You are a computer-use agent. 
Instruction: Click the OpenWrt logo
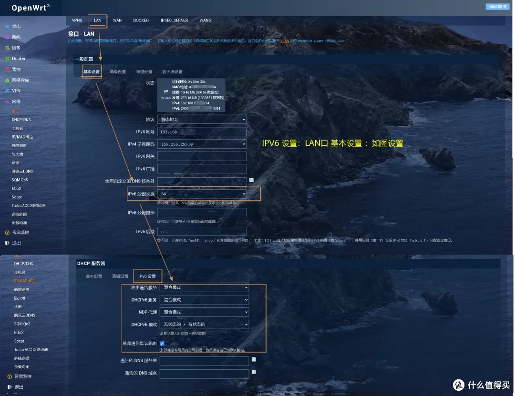pyautogui.click(x=31, y=8)
